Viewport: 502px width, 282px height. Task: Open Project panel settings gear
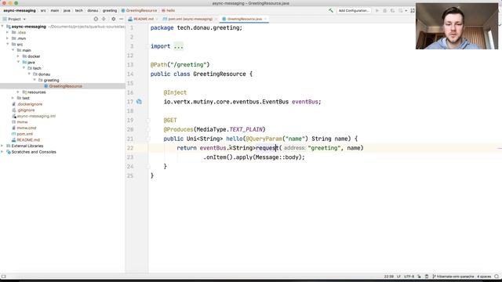[113, 19]
